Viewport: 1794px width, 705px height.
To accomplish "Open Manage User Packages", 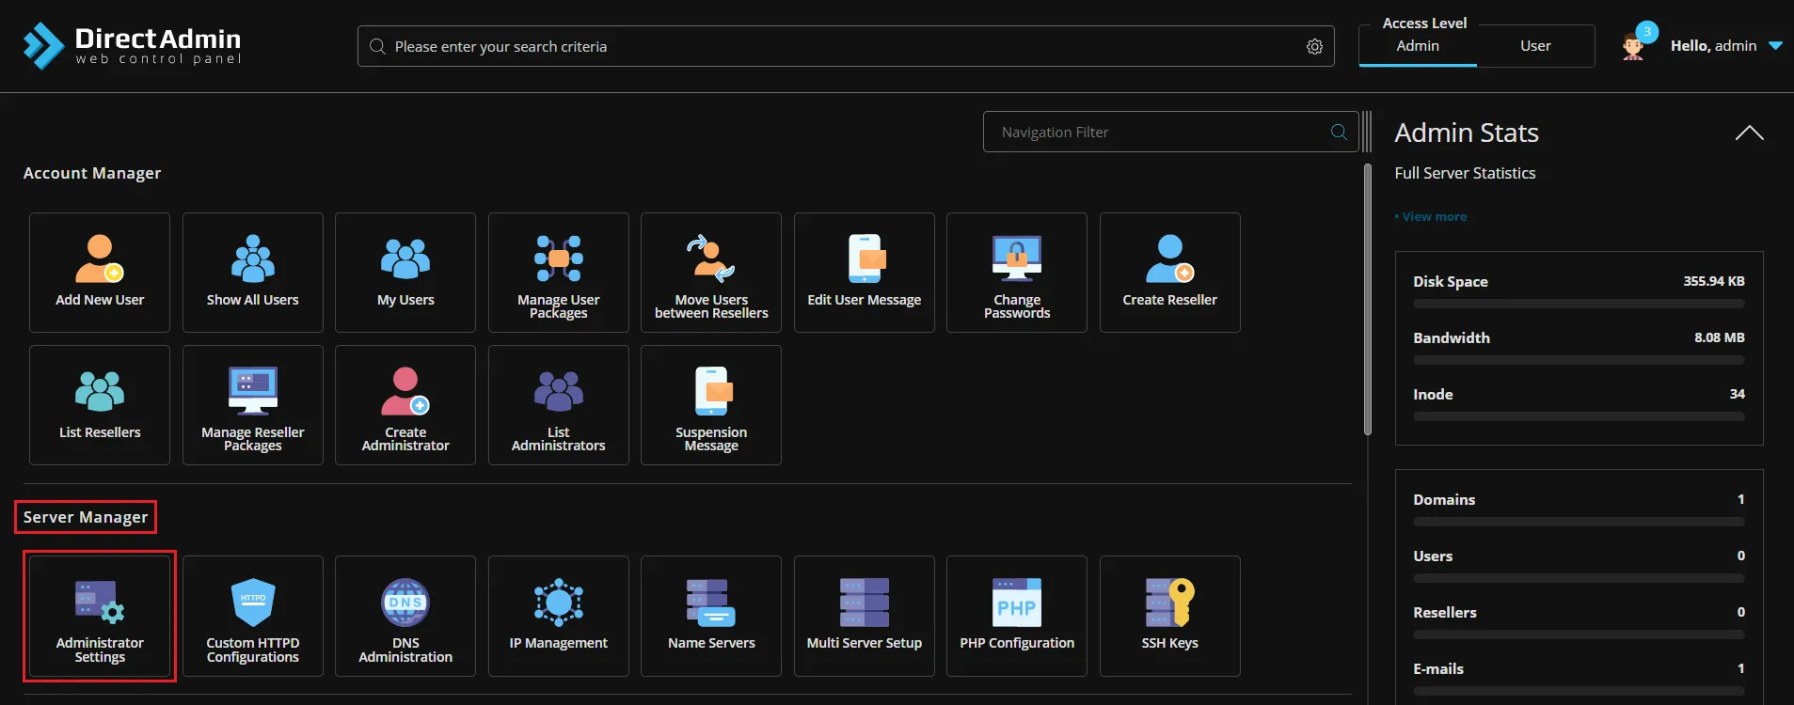I will [x=558, y=273].
